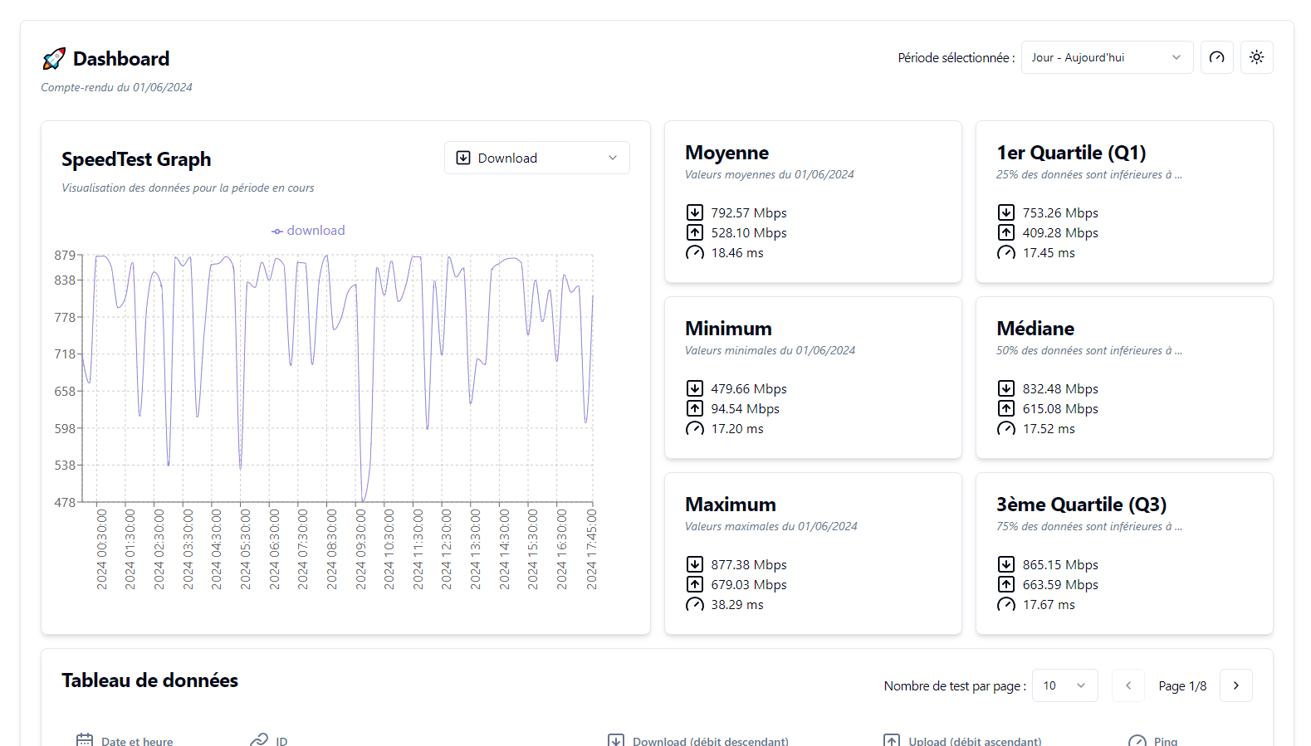Click the 'Download (débit descendant)' column header
1311x746 pixels.
click(x=711, y=741)
